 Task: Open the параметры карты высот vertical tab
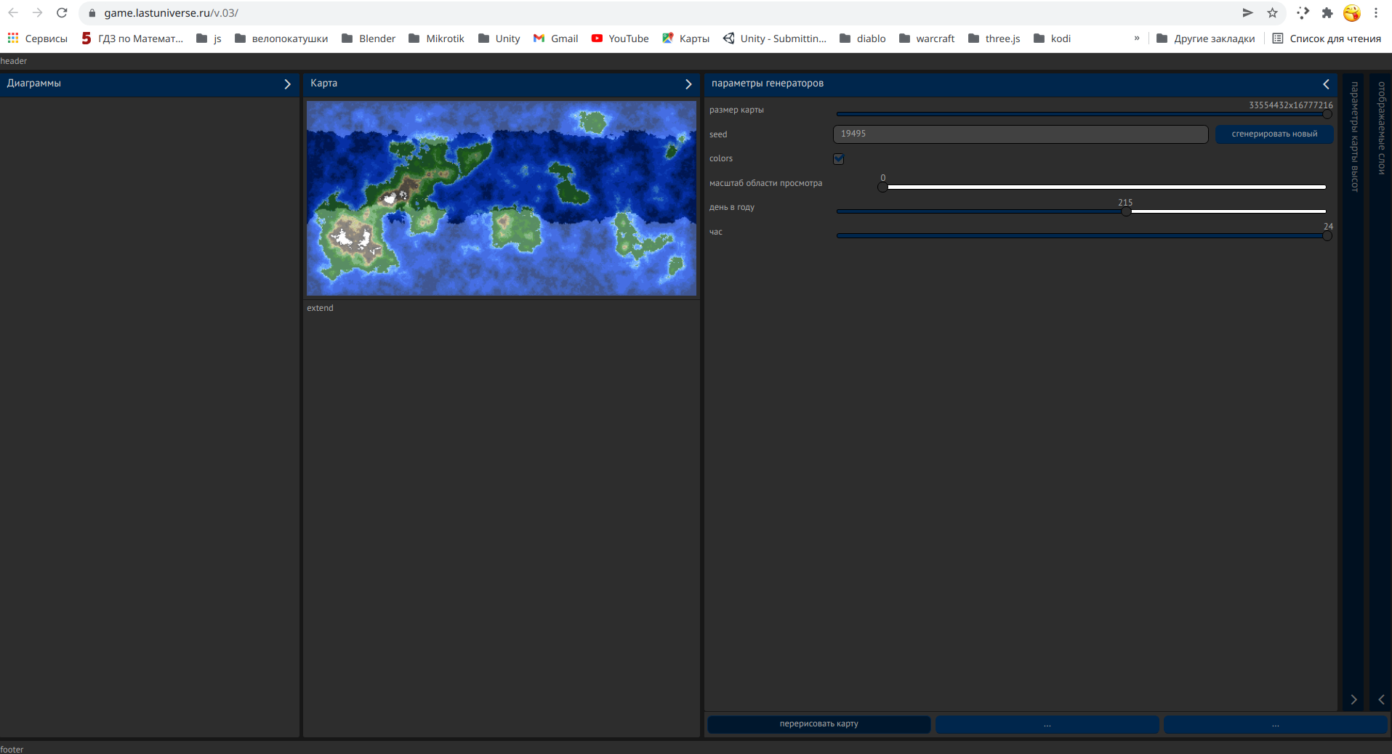(1354, 137)
